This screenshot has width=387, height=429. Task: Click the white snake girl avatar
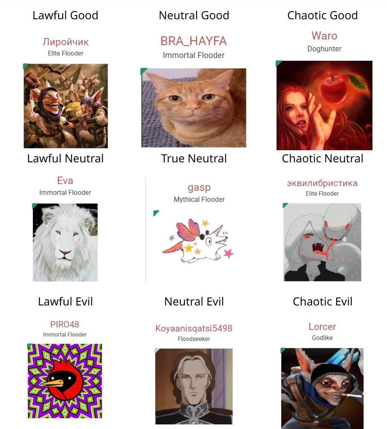click(x=322, y=242)
